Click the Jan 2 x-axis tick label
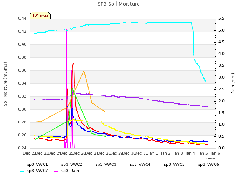The image size is (238, 178). point(165,153)
